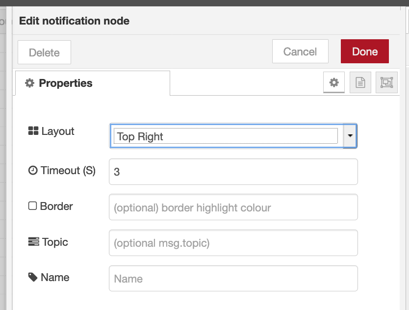Open the node appearance settings icon
The height and width of the screenshot is (310, 409).
pyautogui.click(x=386, y=83)
